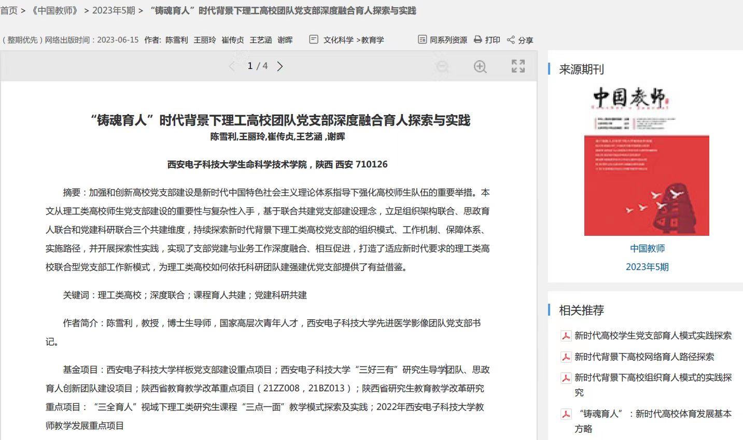This screenshot has width=743, height=440.
Task: Open 2023年5期 issue link under cover
Action: 647,267
